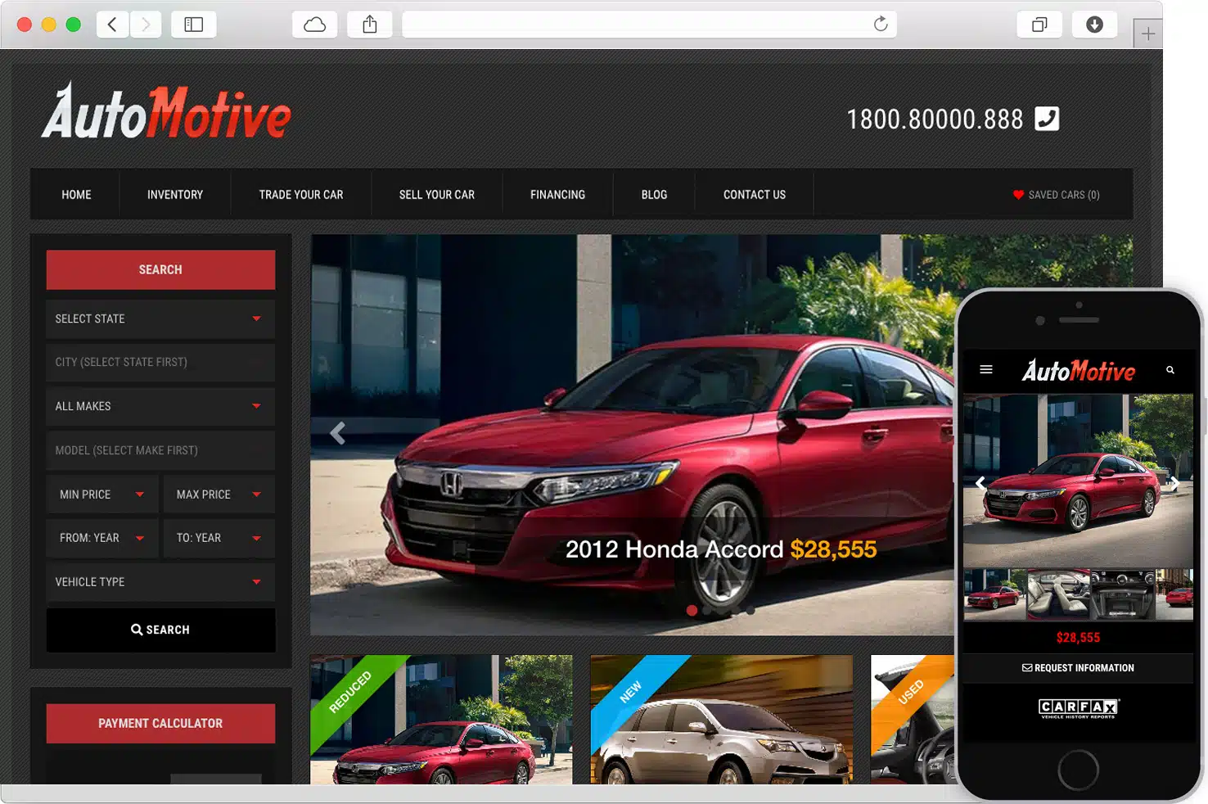The height and width of the screenshot is (804, 1208).
Task: Open the Inventory menu item
Action: pyautogui.click(x=175, y=195)
